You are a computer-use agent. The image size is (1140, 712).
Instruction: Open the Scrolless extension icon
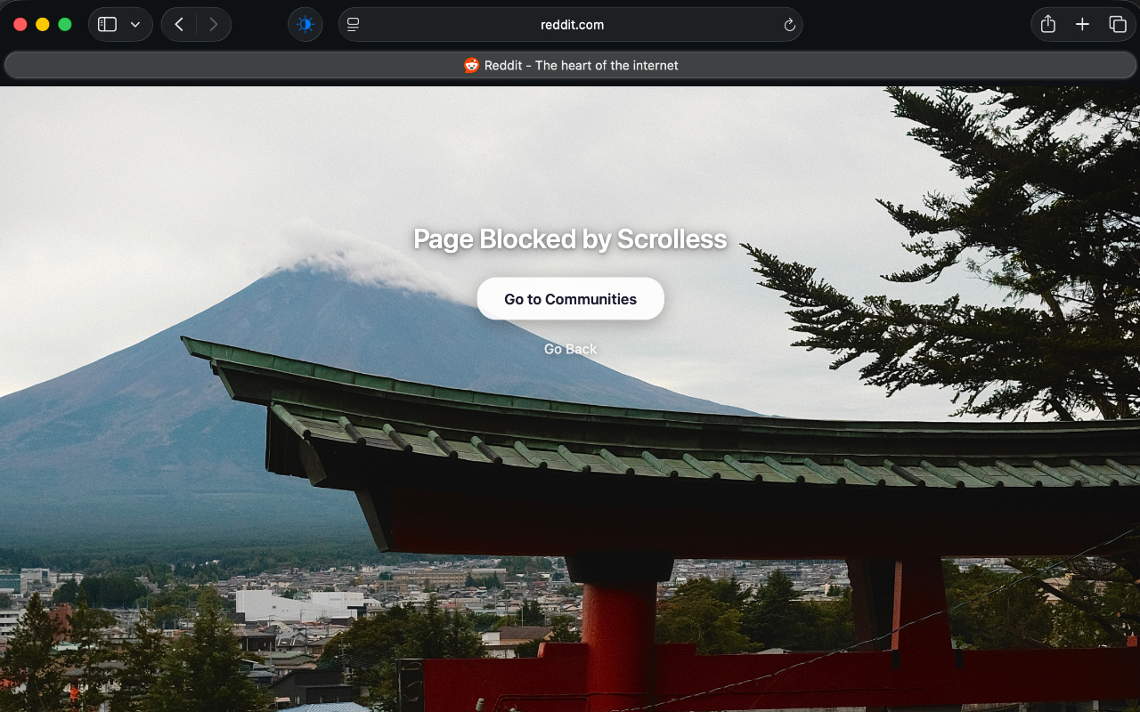point(305,25)
